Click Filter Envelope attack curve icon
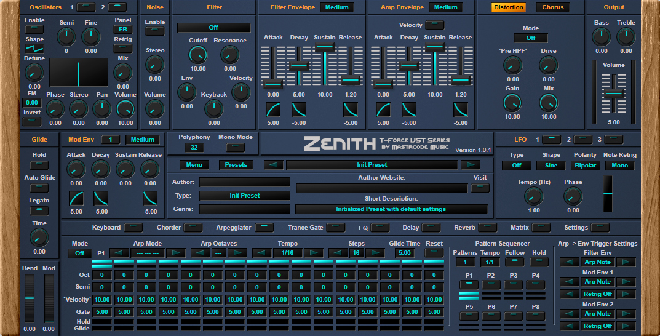660x336 pixels. (273, 110)
